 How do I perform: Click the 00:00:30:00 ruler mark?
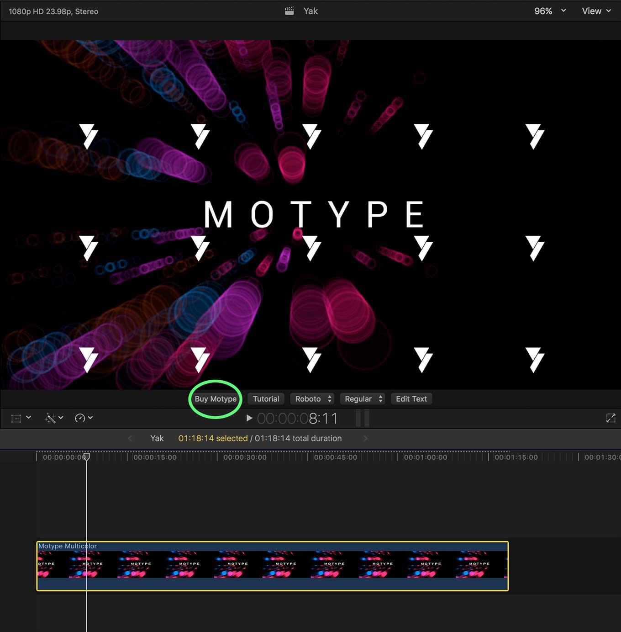click(x=245, y=457)
